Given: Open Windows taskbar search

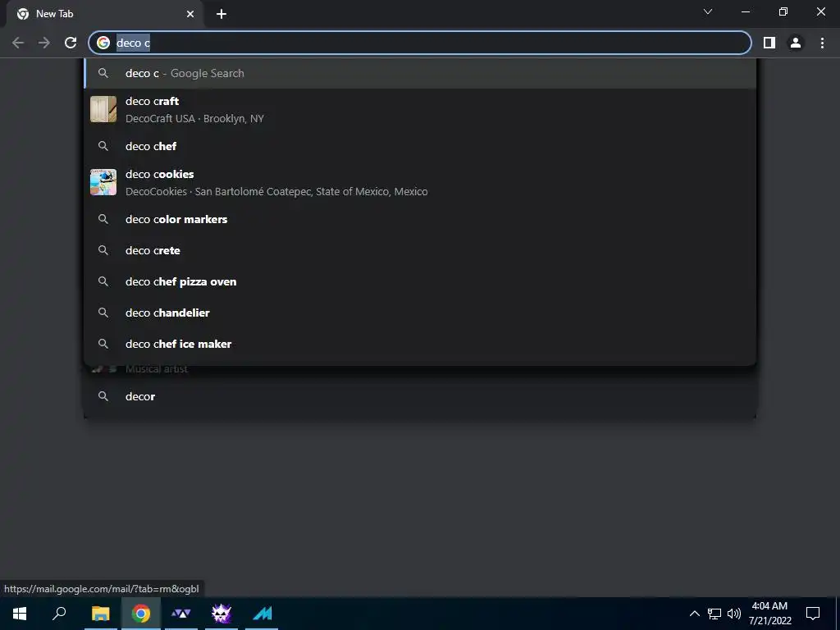Looking at the screenshot, I should click(x=59, y=614).
